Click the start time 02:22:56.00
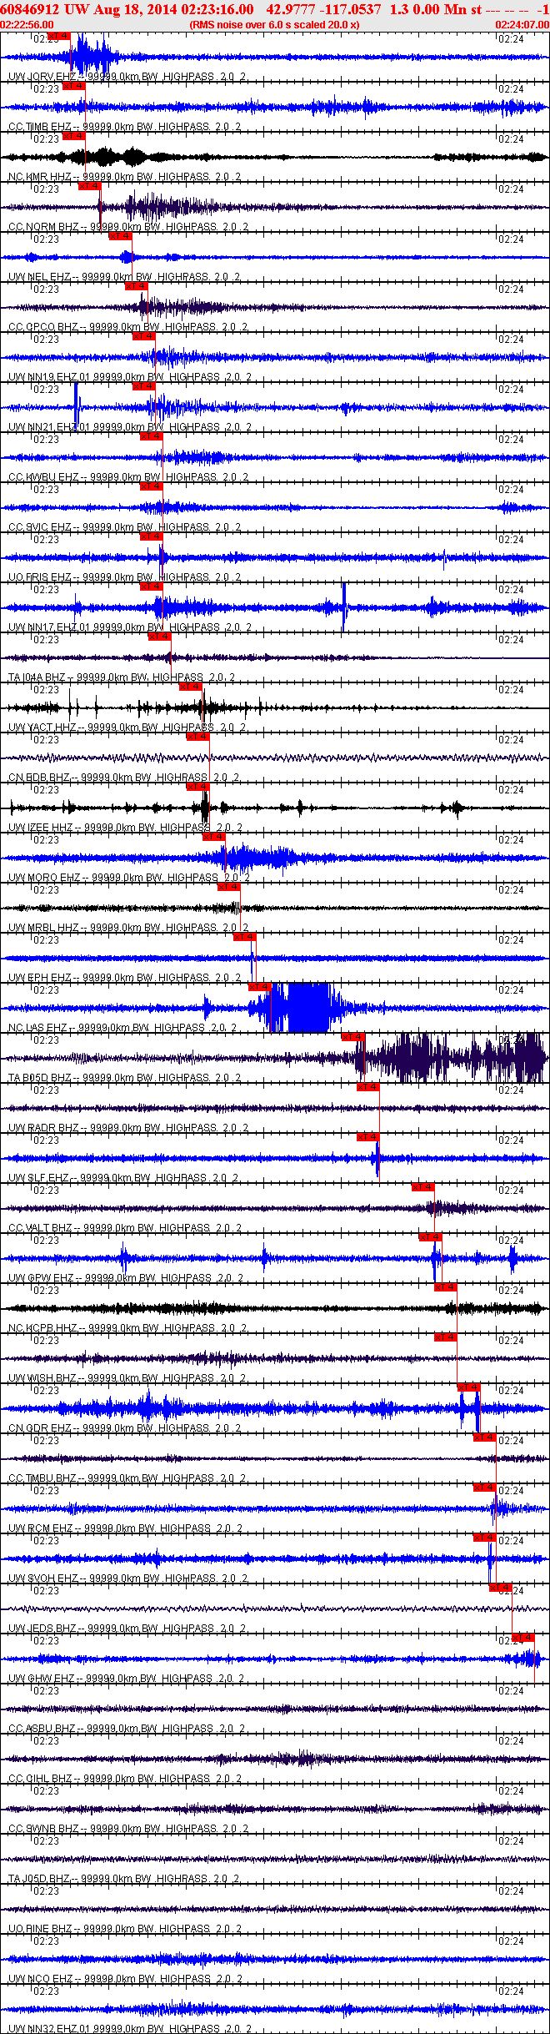Image resolution: width=550 pixels, height=2034 pixels. [27, 25]
